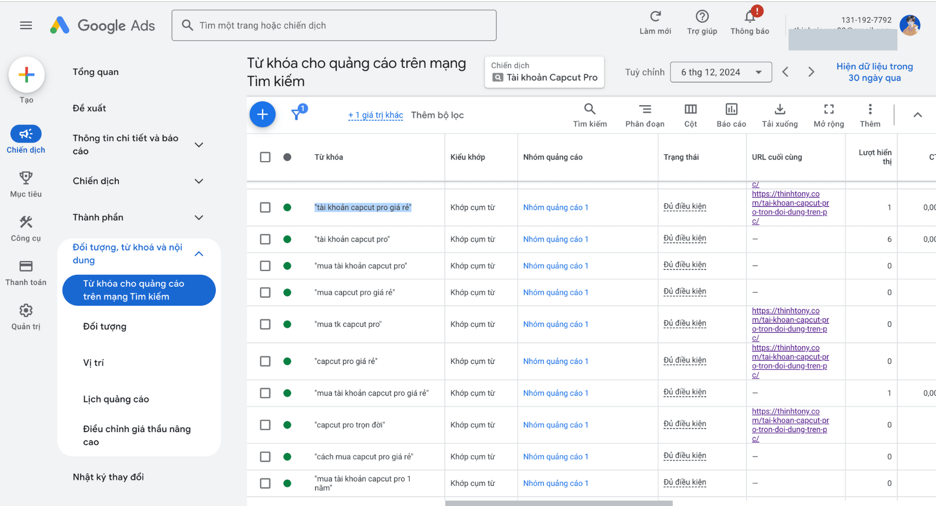
Task: Click the Tạo create plus button
Action: 26,75
